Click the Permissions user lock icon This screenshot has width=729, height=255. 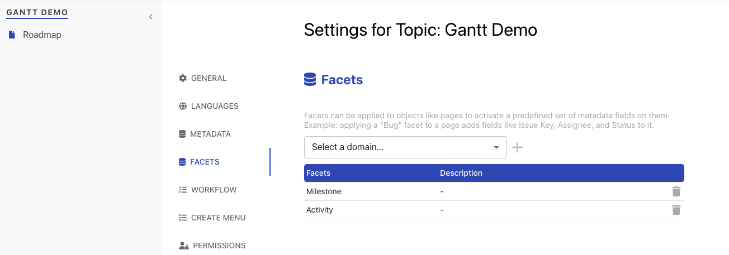tap(183, 246)
